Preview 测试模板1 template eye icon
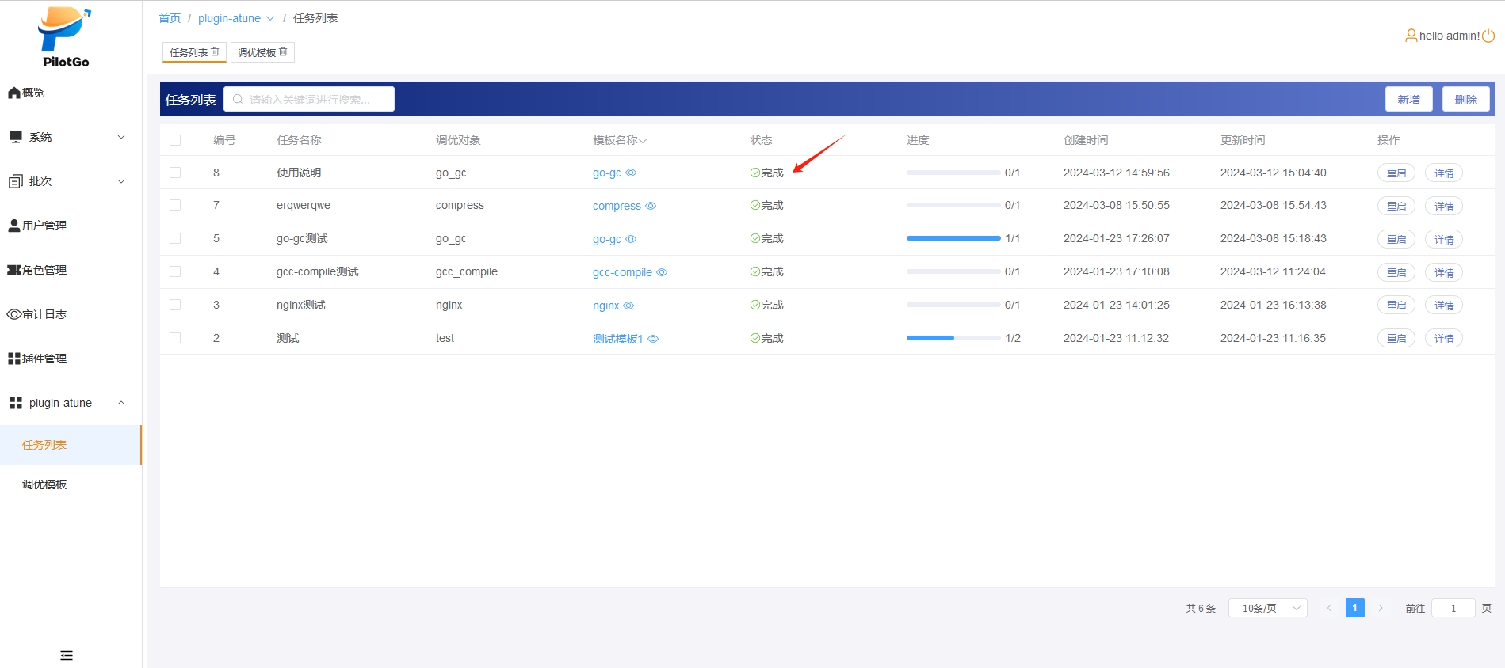The height and width of the screenshot is (668, 1505). 653,339
